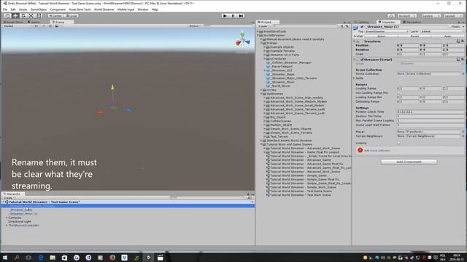Image resolution: width=467 pixels, height=262 pixels.
Task: Open the Layer dropdown in the Inspector
Action: [x=442, y=31]
